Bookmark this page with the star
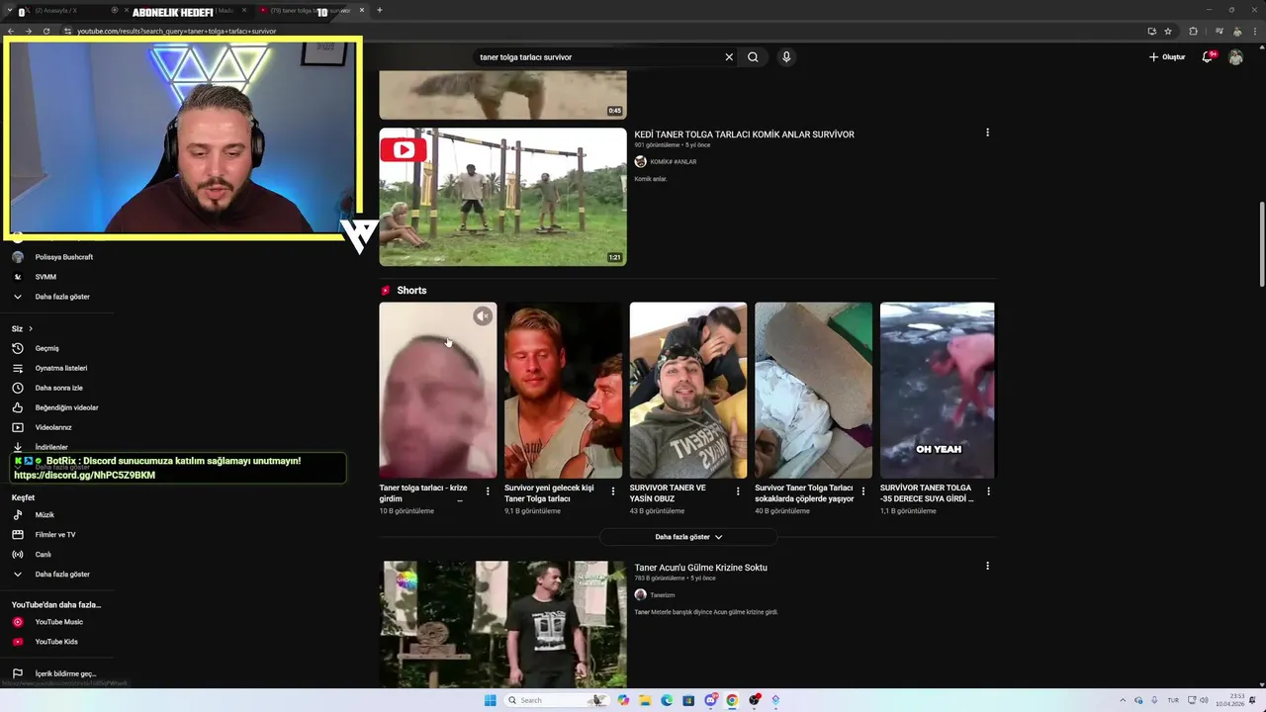Viewport: 1266px width, 712px height. [1168, 31]
